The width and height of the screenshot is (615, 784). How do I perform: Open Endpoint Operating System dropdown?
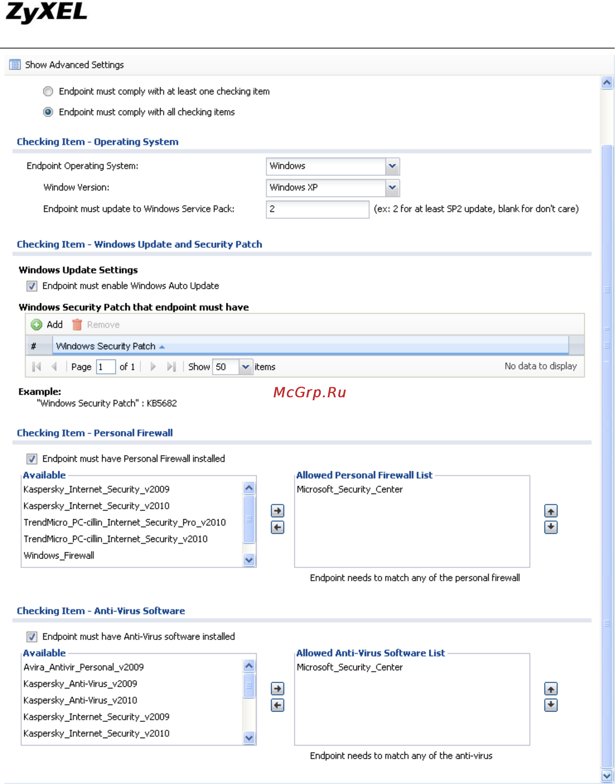(x=392, y=166)
